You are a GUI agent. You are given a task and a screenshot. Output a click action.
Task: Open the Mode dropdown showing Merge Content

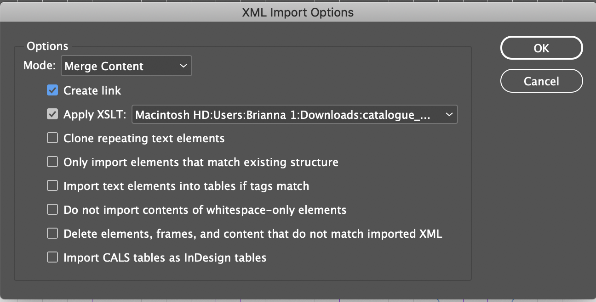coord(120,66)
